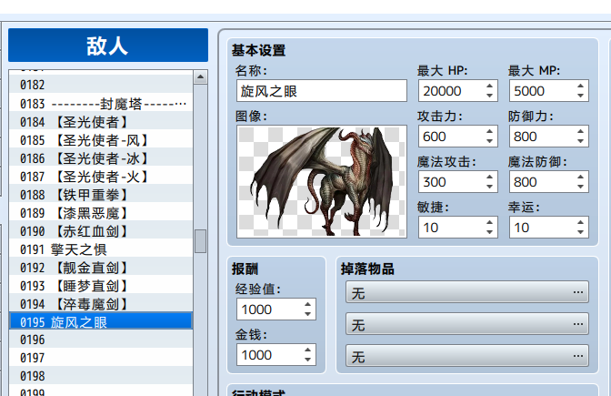Increase 最大 HP with up arrow

point(490,86)
